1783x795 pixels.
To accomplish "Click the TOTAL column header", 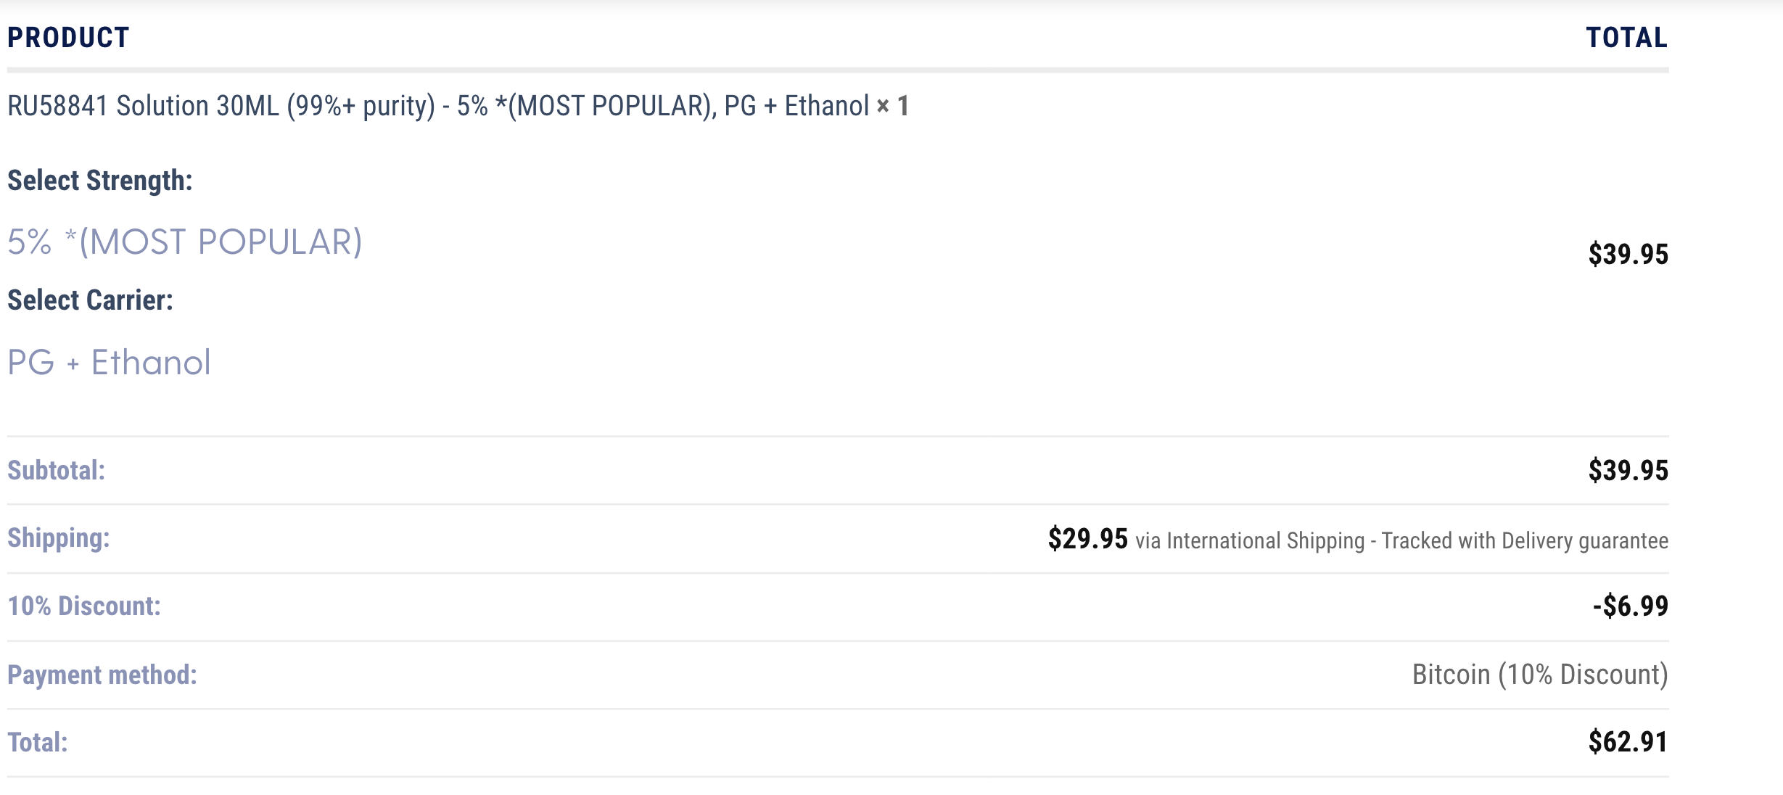I will (1626, 38).
